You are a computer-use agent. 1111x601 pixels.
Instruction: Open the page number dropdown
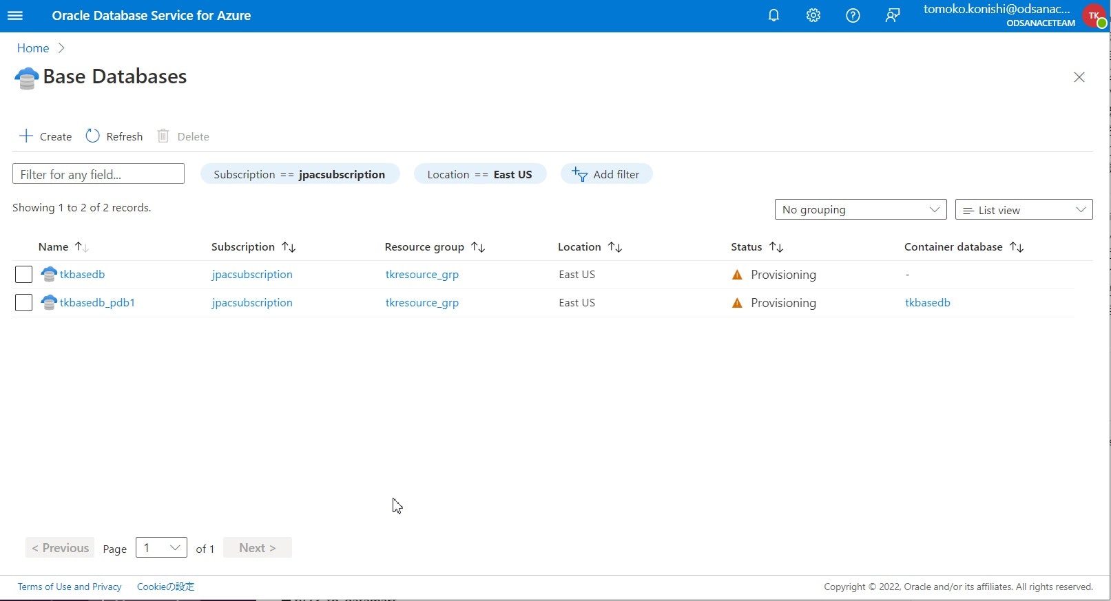coord(161,547)
